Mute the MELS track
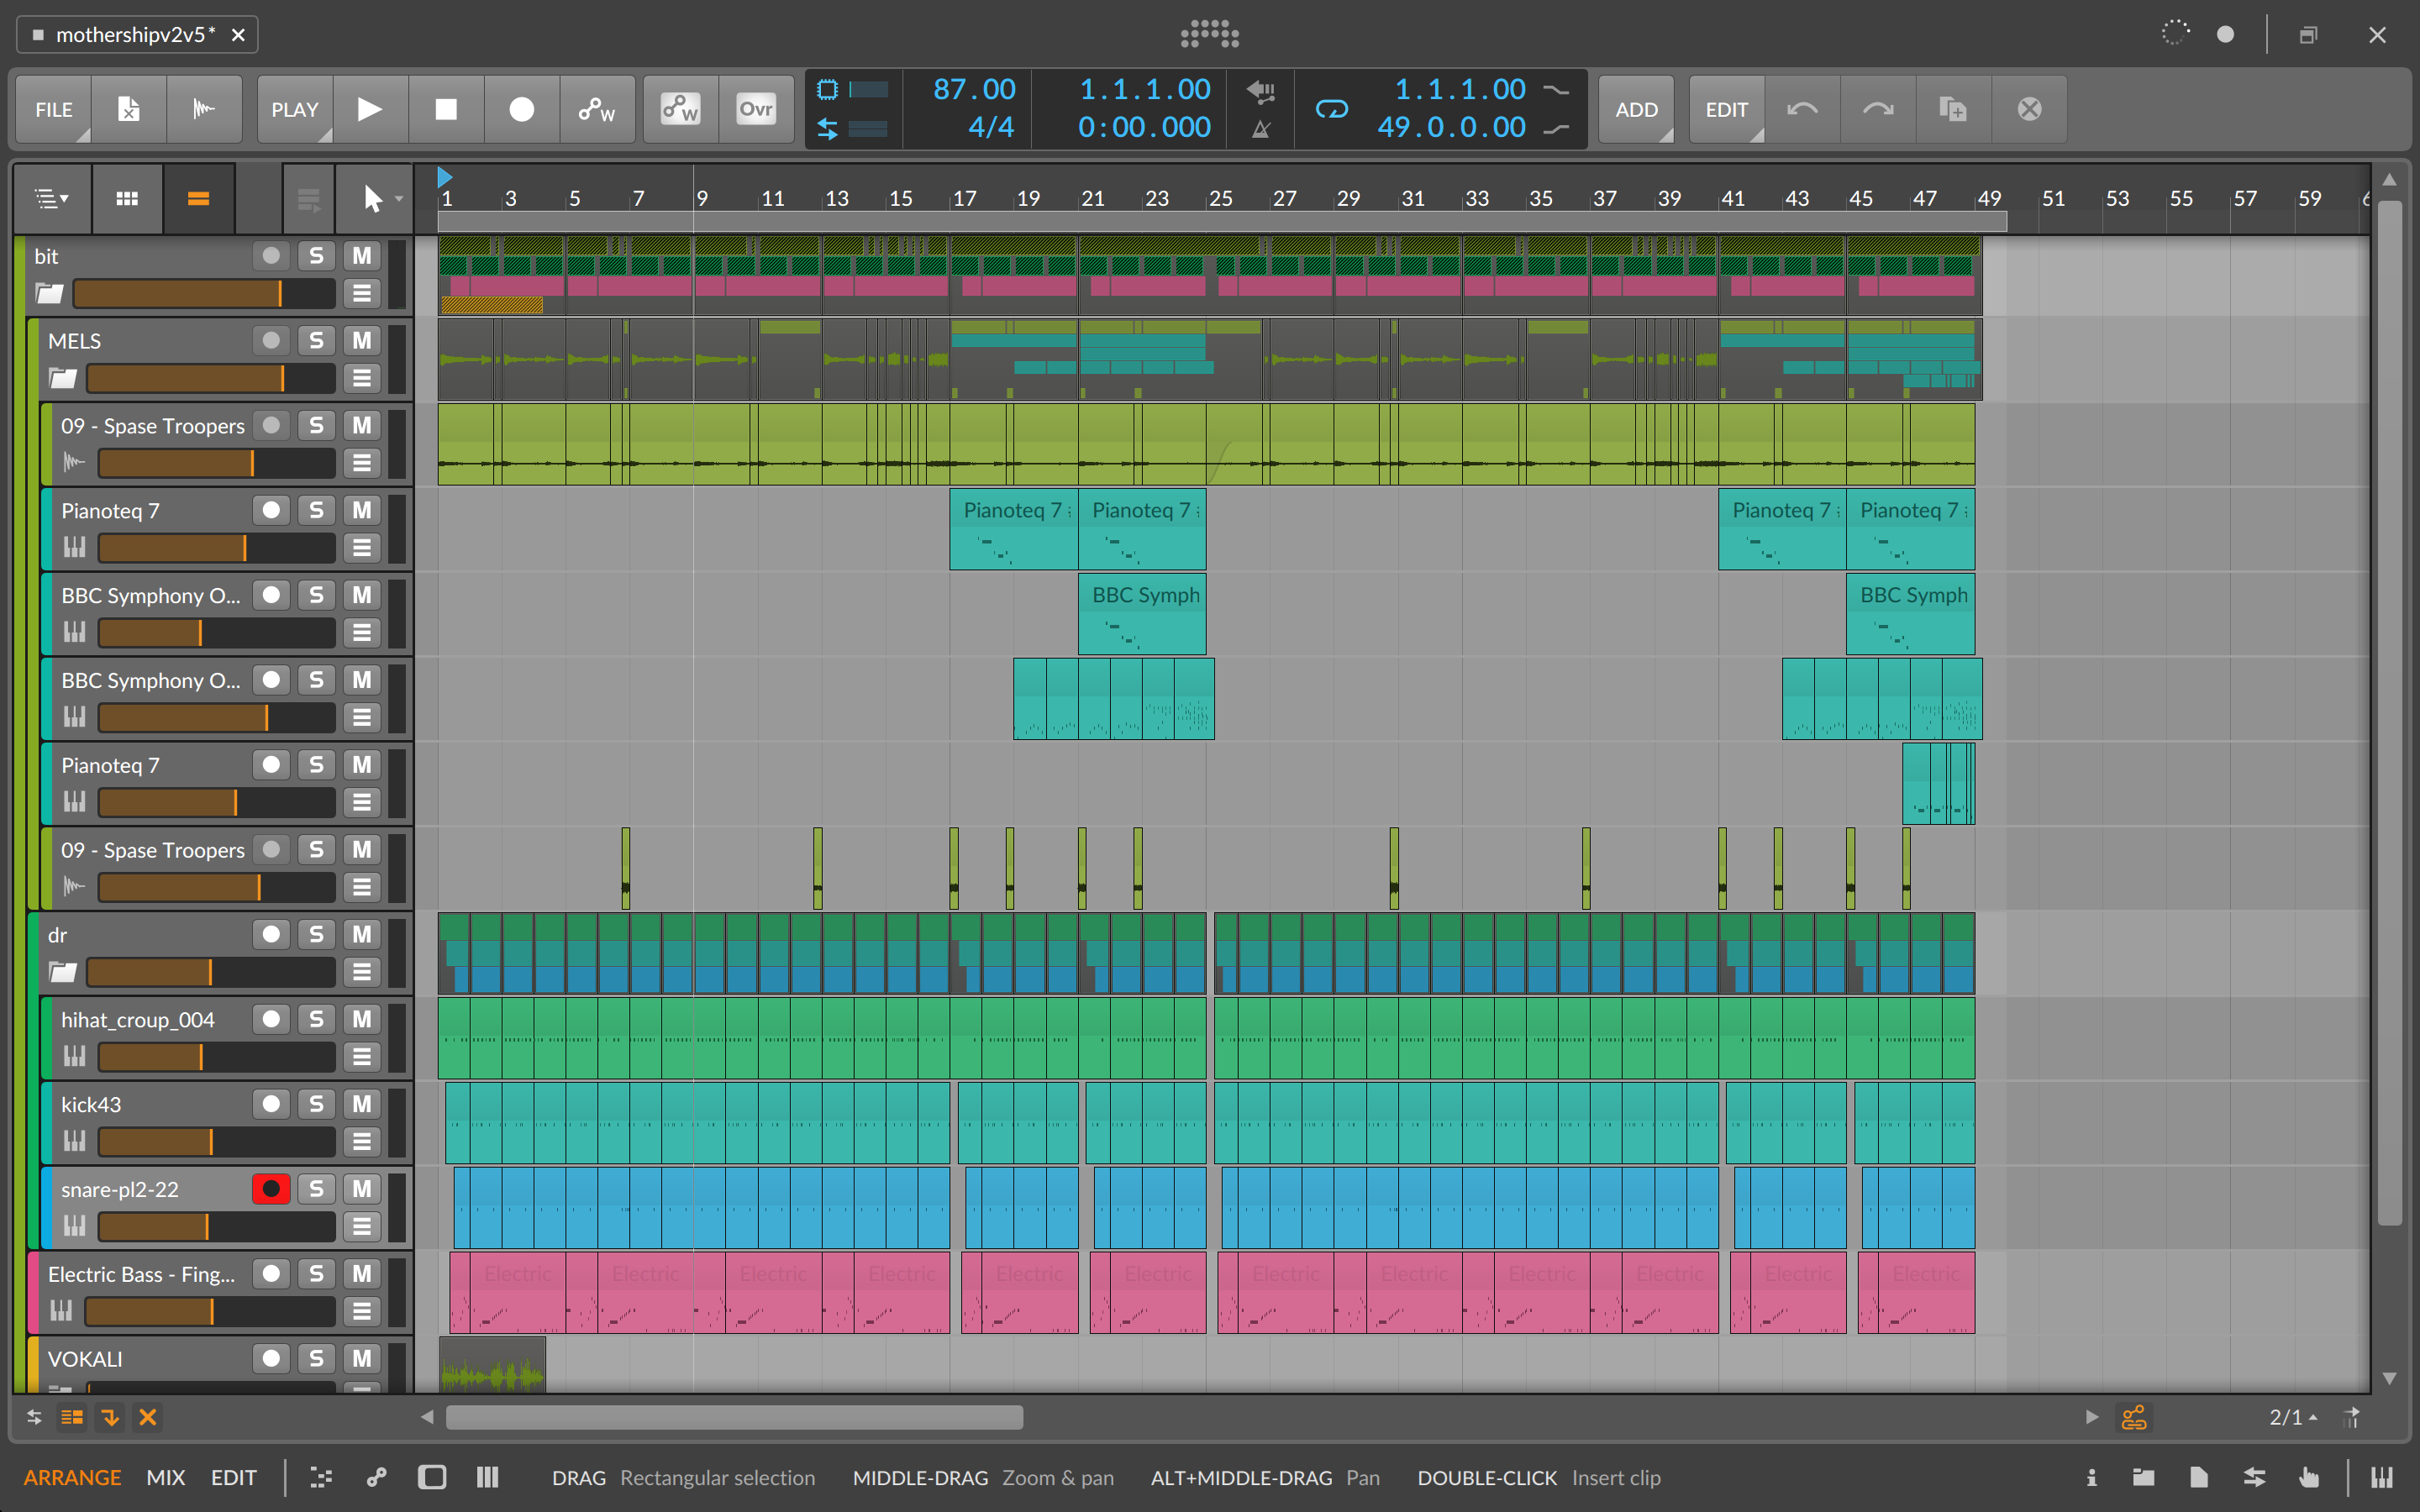This screenshot has width=2420, height=1512. pyautogui.click(x=361, y=340)
